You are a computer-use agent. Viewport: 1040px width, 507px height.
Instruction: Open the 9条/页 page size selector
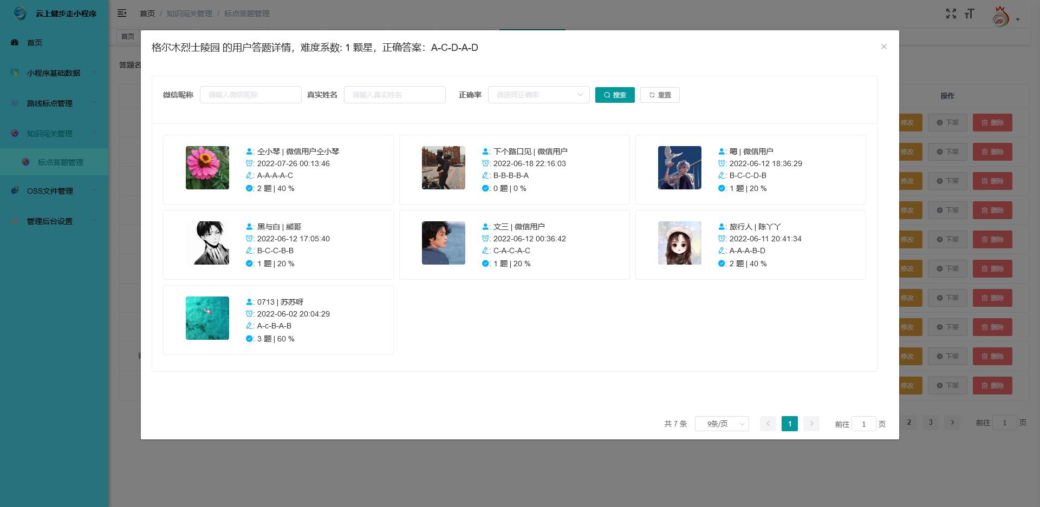point(721,424)
